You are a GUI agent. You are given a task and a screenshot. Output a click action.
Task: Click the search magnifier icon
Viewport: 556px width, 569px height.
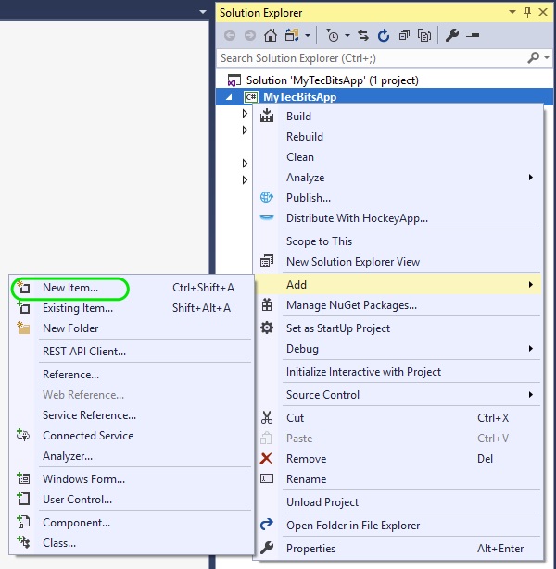point(534,57)
